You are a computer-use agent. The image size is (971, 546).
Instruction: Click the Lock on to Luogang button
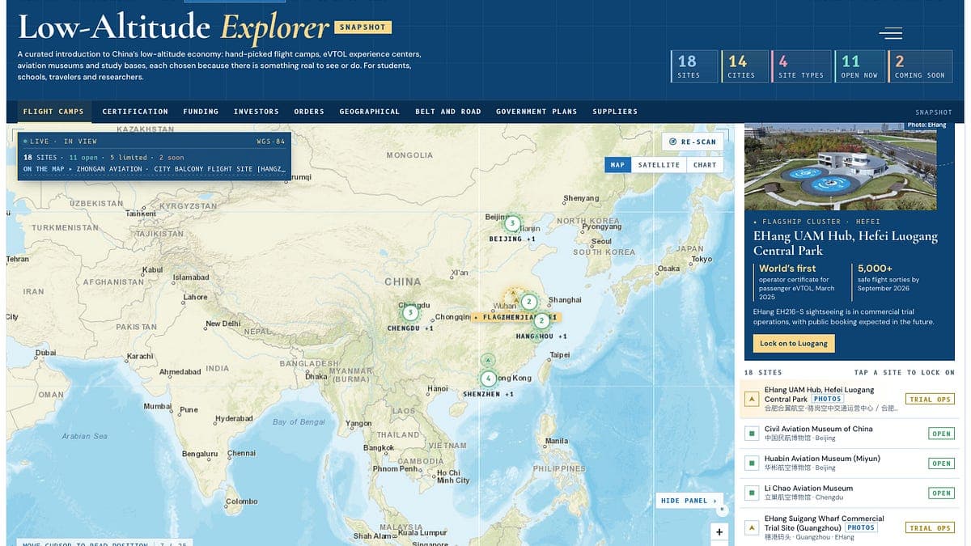[x=794, y=343]
